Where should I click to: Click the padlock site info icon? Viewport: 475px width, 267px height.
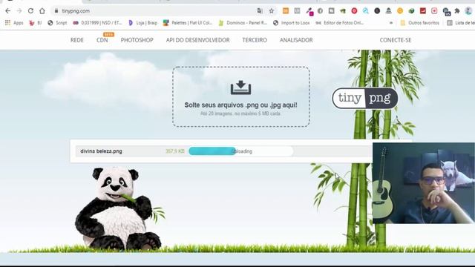pyautogui.click(x=56, y=11)
